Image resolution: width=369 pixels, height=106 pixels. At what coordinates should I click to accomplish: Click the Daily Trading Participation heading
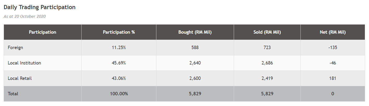coord(40,7)
